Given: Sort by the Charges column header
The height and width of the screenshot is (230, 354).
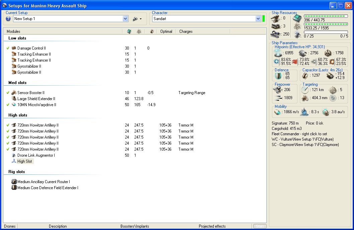Looking at the screenshot, I should point(186,31).
